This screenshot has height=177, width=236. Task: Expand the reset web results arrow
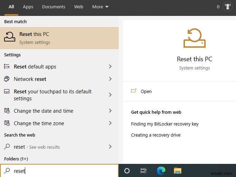click(x=110, y=147)
